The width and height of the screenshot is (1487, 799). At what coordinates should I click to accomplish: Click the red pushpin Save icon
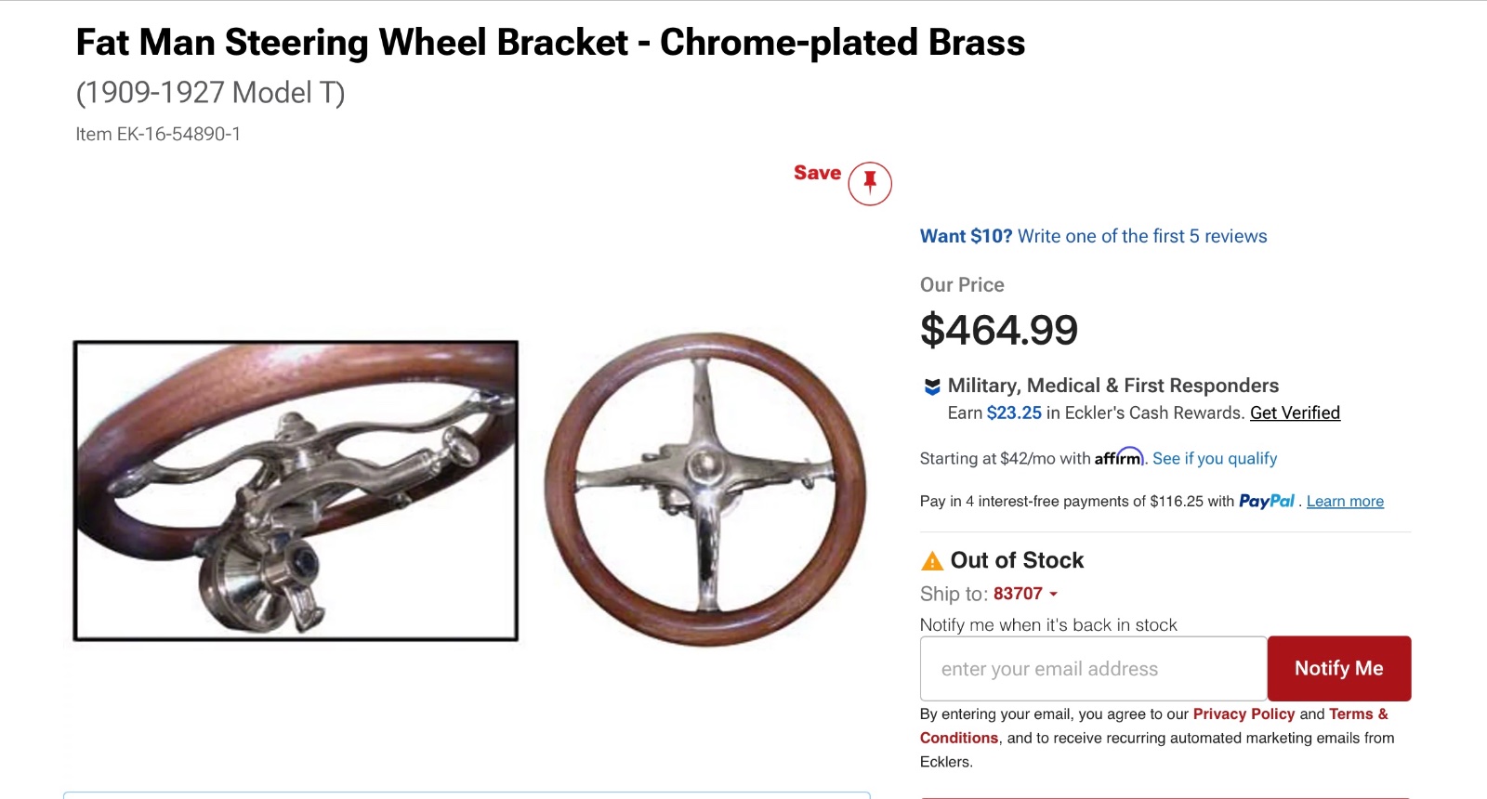click(869, 183)
